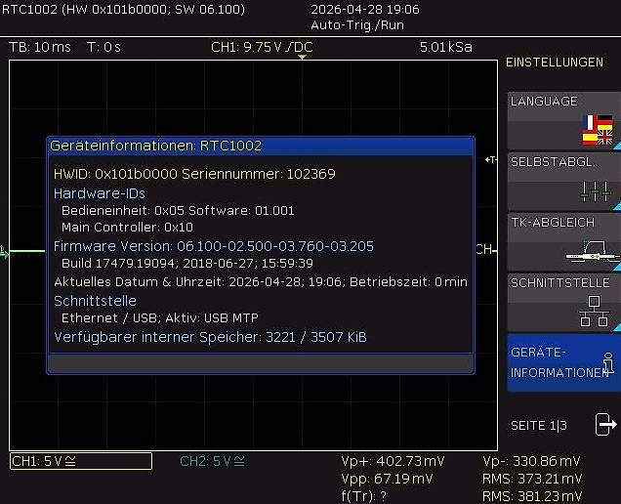Click Vp+: 402.73 mV measurement
Viewport: 621px width, 504px height.
pyautogui.click(x=393, y=461)
